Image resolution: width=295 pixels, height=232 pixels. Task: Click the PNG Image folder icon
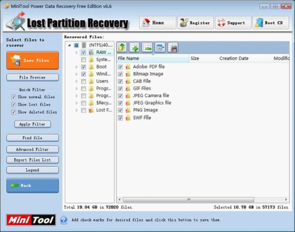click(x=128, y=110)
